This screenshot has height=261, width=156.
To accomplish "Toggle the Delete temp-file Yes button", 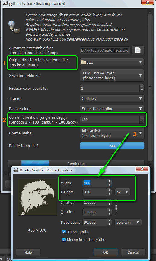I will [x=112, y=146].
